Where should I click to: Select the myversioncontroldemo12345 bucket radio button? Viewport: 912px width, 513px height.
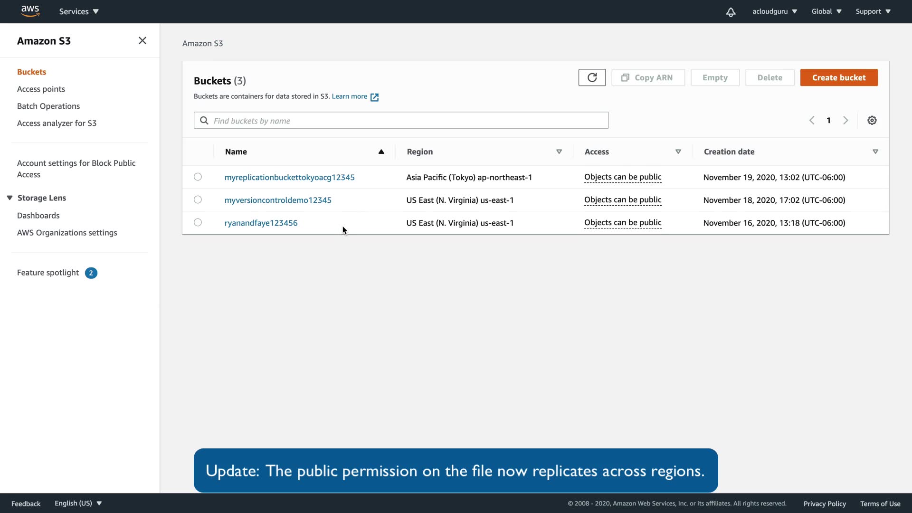point(198,200)
